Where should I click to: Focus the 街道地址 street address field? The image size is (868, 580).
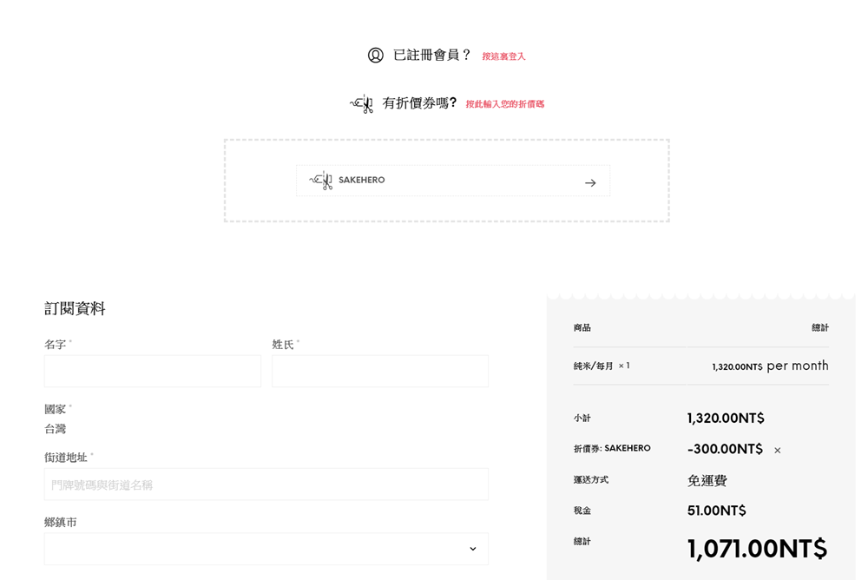pyautogui.click(x=266, y=484)
